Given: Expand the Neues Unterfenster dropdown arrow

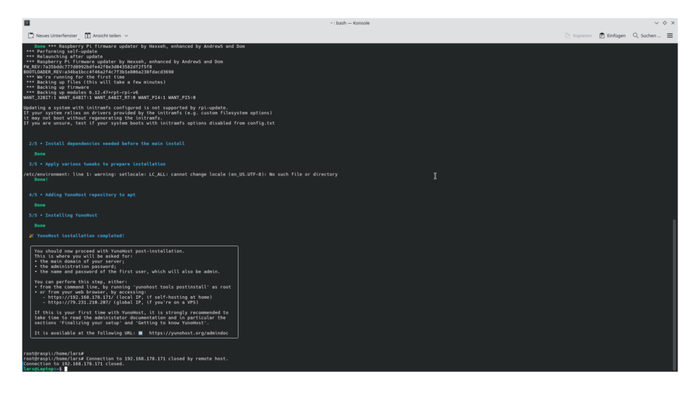Looking at the screenshot, I should pos(79,37).
